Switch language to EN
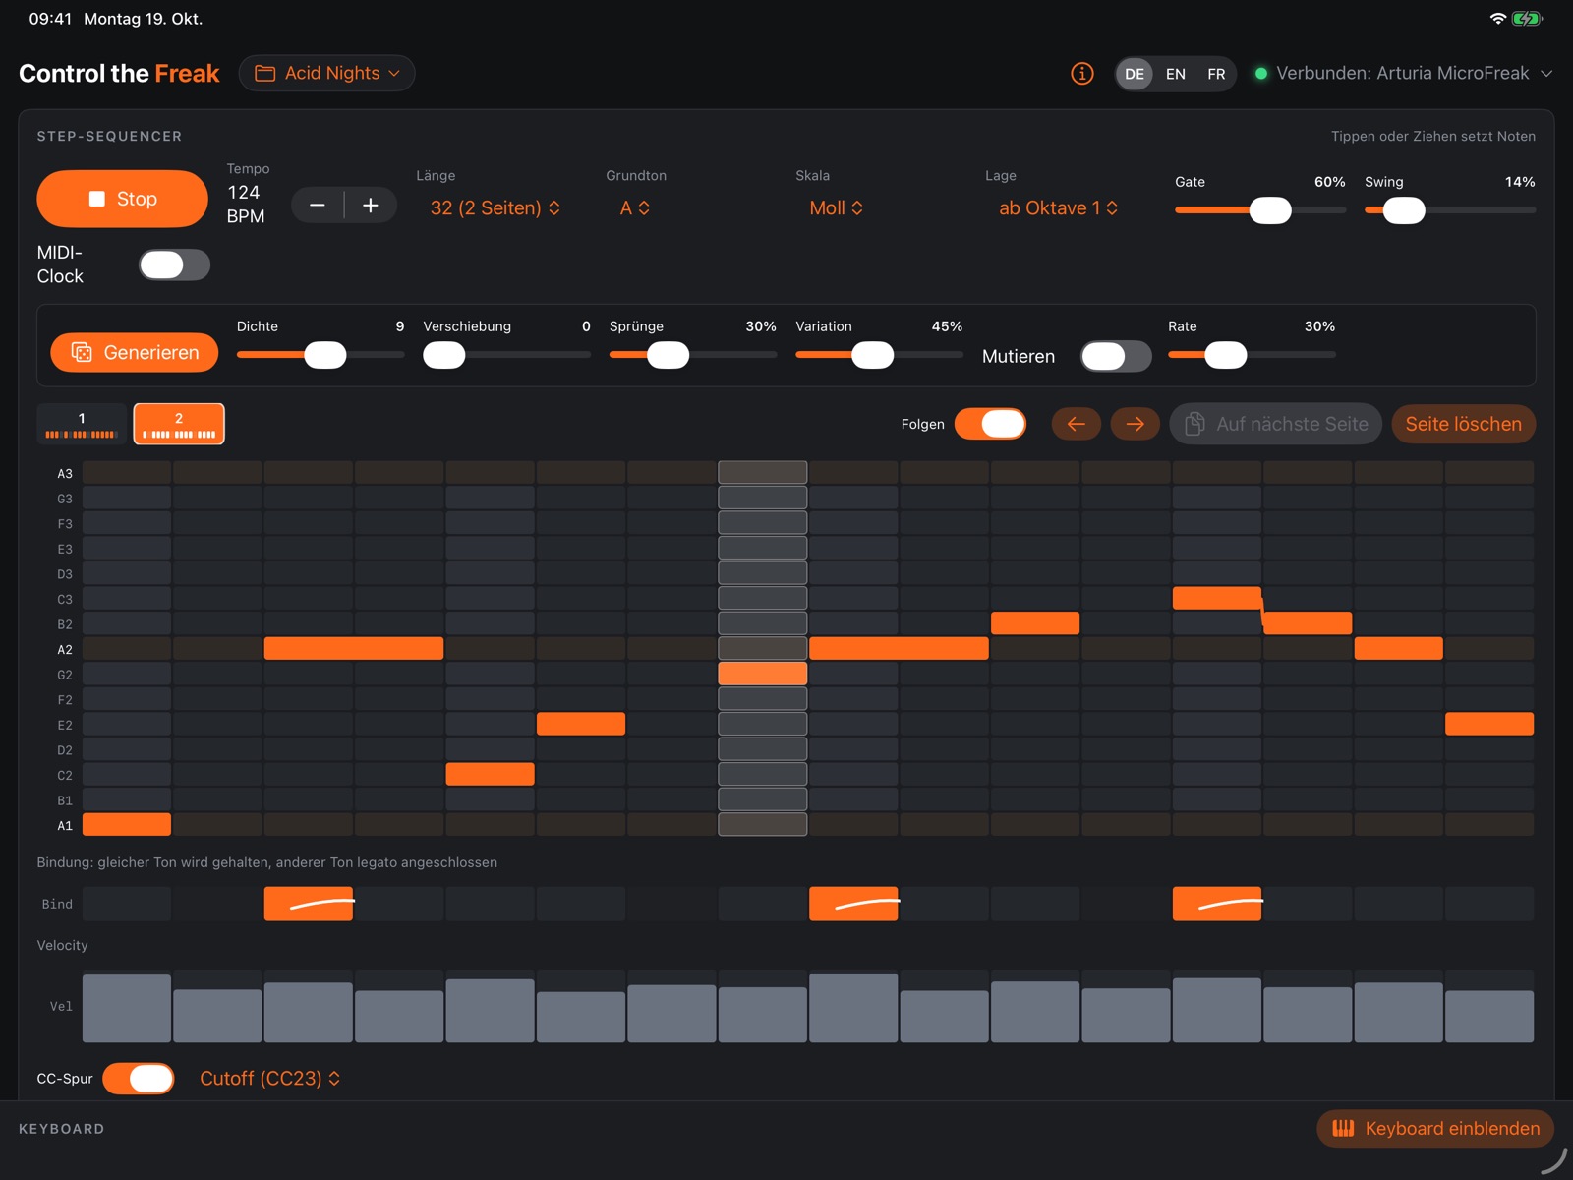The width and height of the screenshot is (1573, 1180). tap(1176, 74)
